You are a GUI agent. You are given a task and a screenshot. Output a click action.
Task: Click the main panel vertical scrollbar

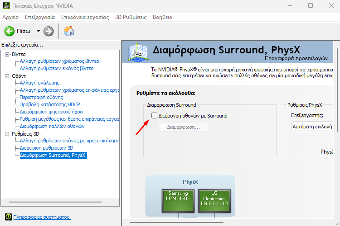click(337, 90)
